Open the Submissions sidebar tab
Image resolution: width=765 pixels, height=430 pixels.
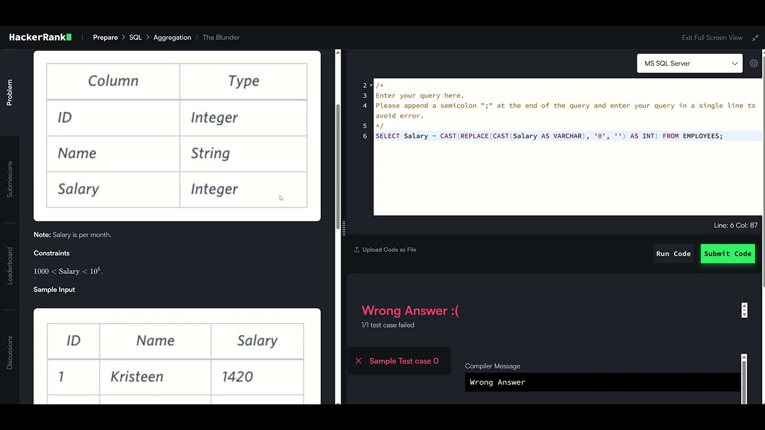(x=10, y=179)
